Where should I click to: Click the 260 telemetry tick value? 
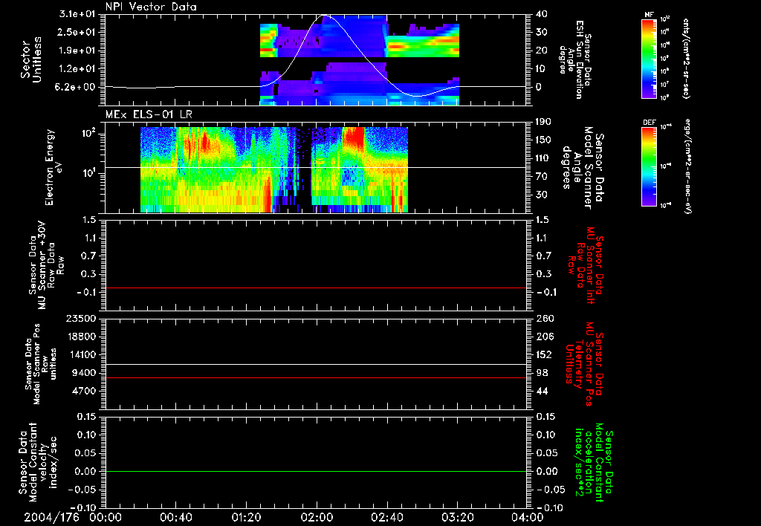pos(545,319)
